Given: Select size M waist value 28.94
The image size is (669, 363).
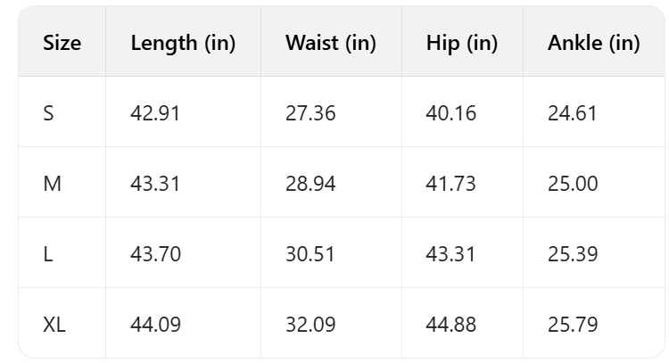Looking at the screenshot, I should point(310,184).
